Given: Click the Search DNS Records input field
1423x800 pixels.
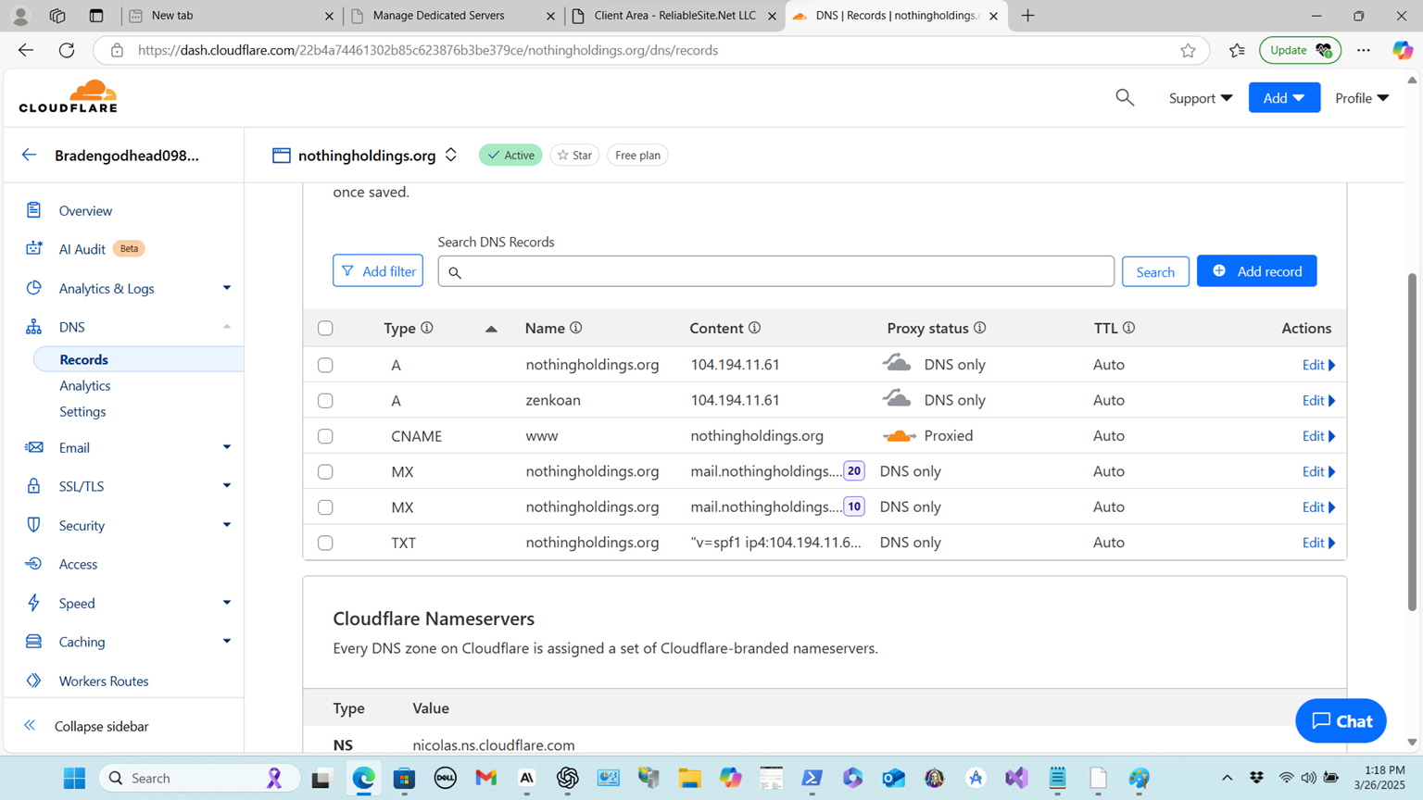Looking at the screenshot, I should click(775, 271).
